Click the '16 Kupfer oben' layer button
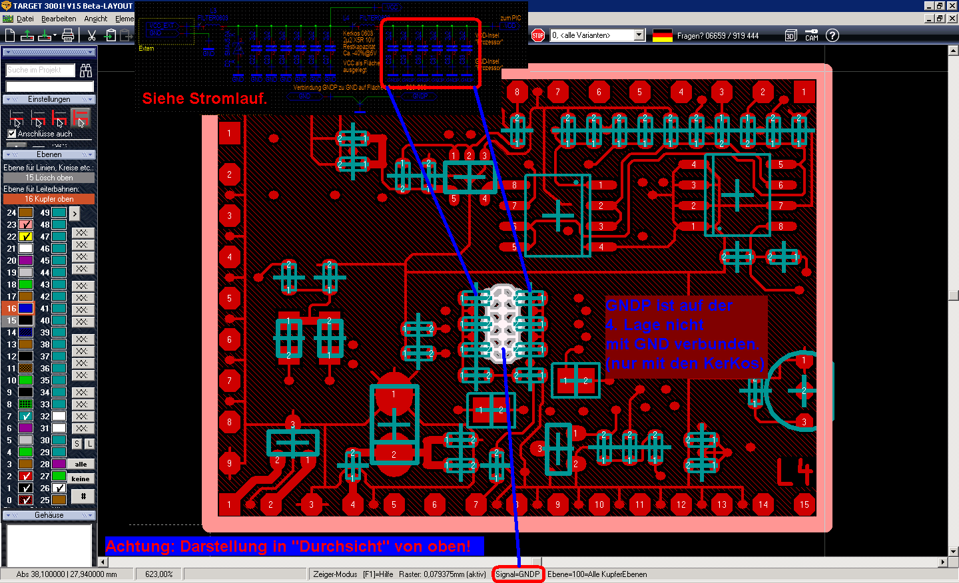 [49, 199]
